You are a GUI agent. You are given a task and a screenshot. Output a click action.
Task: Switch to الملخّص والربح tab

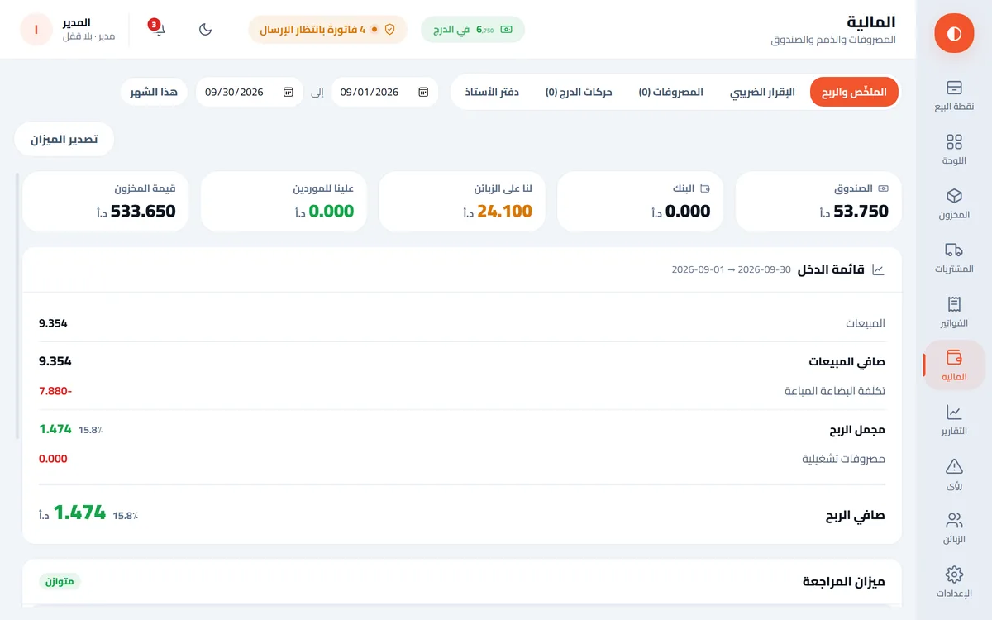pyautogui.click(x=854, y=92)
